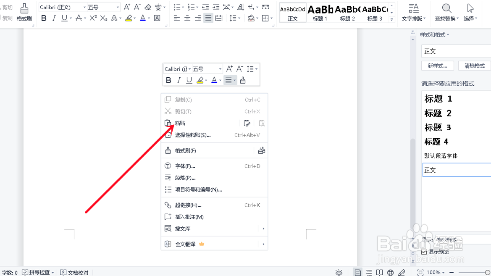Decrease font size in the ribbon
The image size is (491, 276).
pos(137,7)
